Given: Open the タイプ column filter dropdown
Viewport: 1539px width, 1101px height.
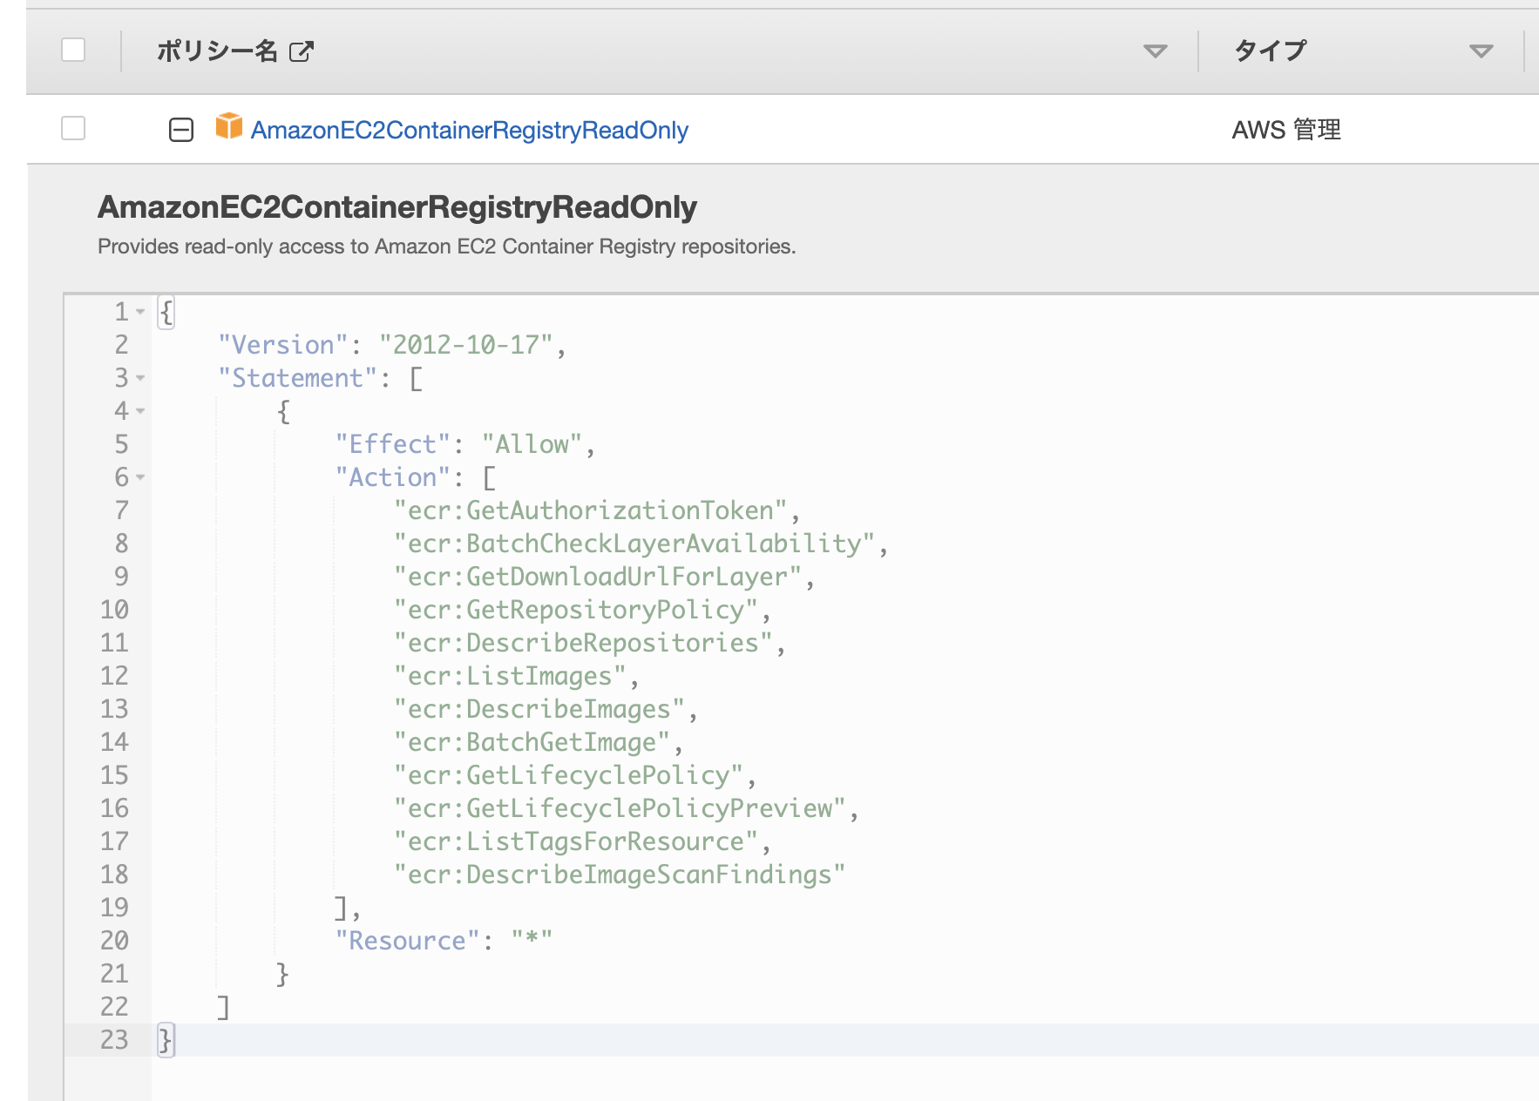Looking at the screenshot, I should [x=1479, y=51].
